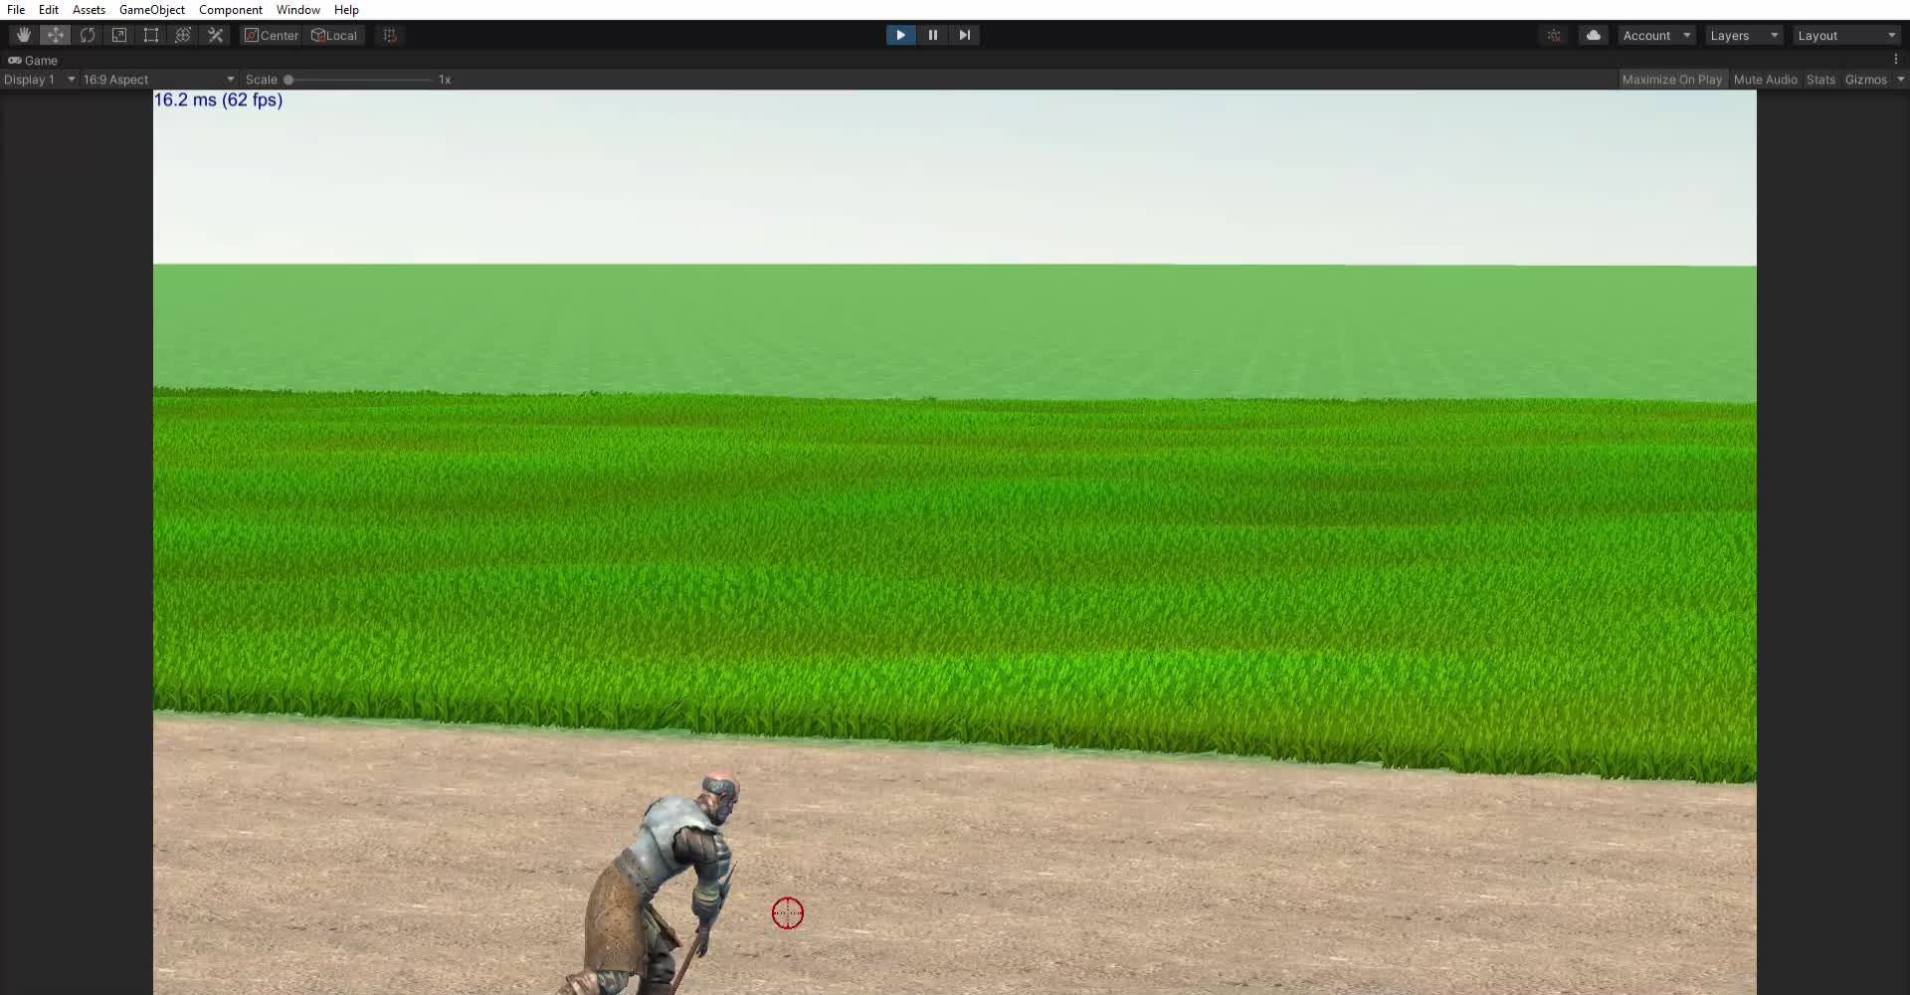Toggle Mute Audio in Game view
1910x995 pixels.
click(x=1765, y=80)
